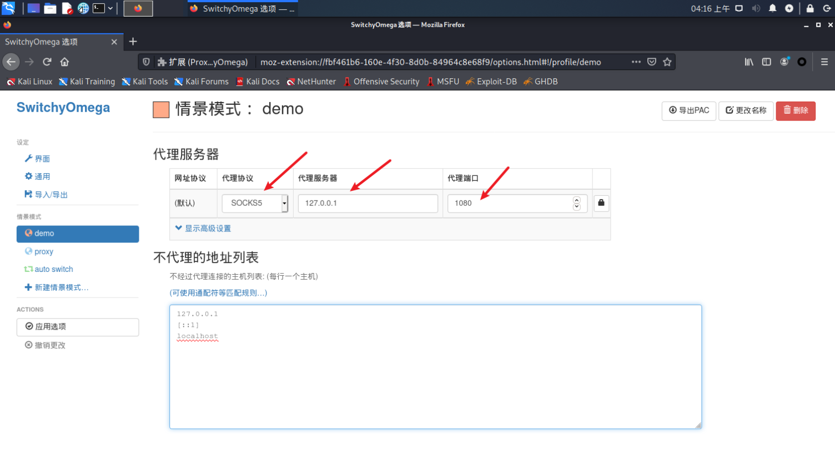
Task: Open the 导入/导出 settings page
Action: click(x=46, y=195)
